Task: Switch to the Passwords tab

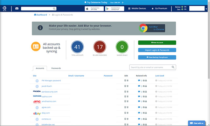Action: tap(56, 68)
